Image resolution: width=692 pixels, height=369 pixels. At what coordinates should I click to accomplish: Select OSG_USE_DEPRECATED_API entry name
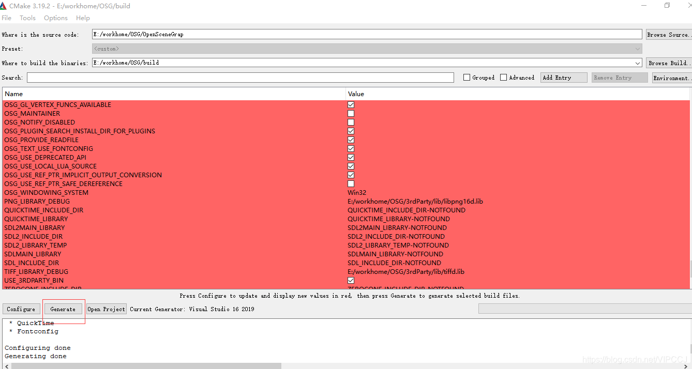pos(45,158)
